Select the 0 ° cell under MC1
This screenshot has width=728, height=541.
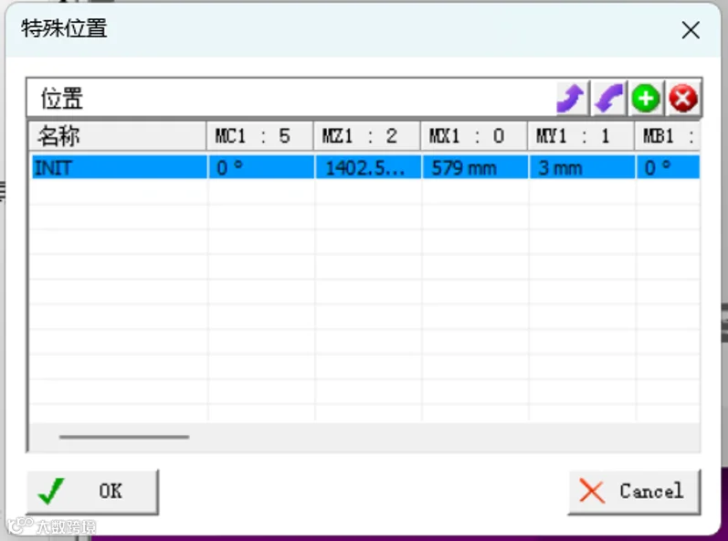pos(261,167)
